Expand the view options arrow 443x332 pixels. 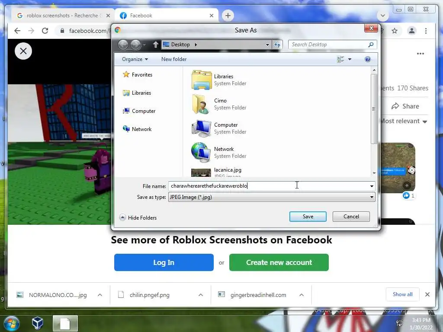point(350,59)
